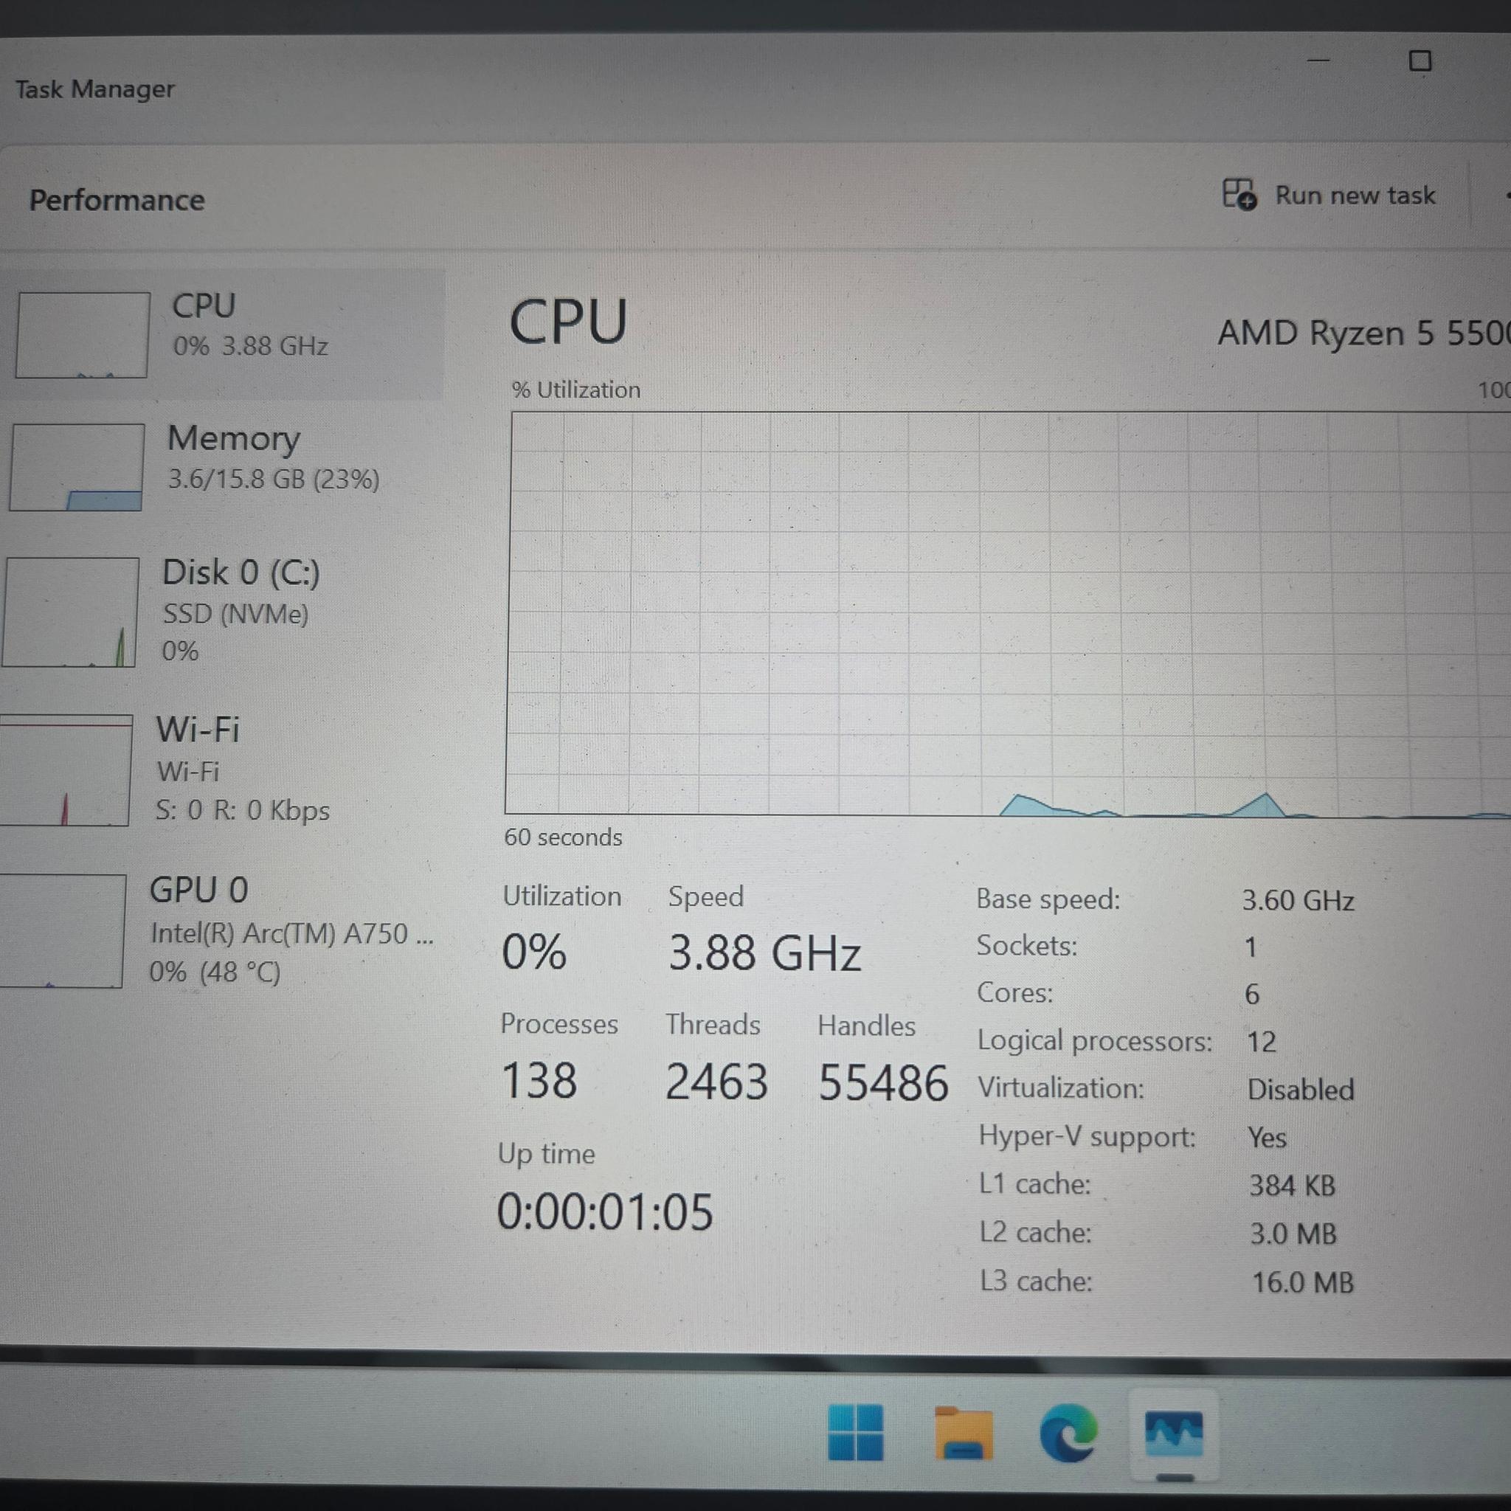This screenshot has width=1511, height=1511.
Task: Click the up time 0:00:01:05 value
Action: (x=604, y=1211)
